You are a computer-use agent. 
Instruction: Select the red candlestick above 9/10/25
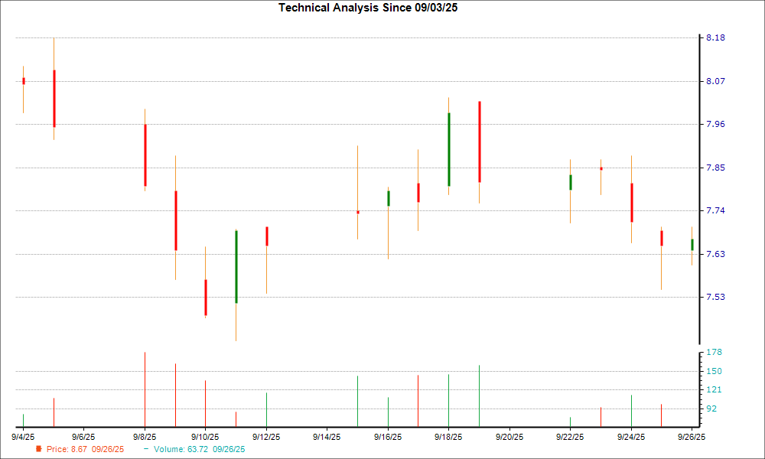click(x=206, y=298)
